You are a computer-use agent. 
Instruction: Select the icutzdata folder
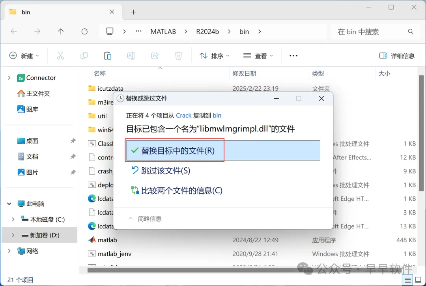(x=106, y=88)
